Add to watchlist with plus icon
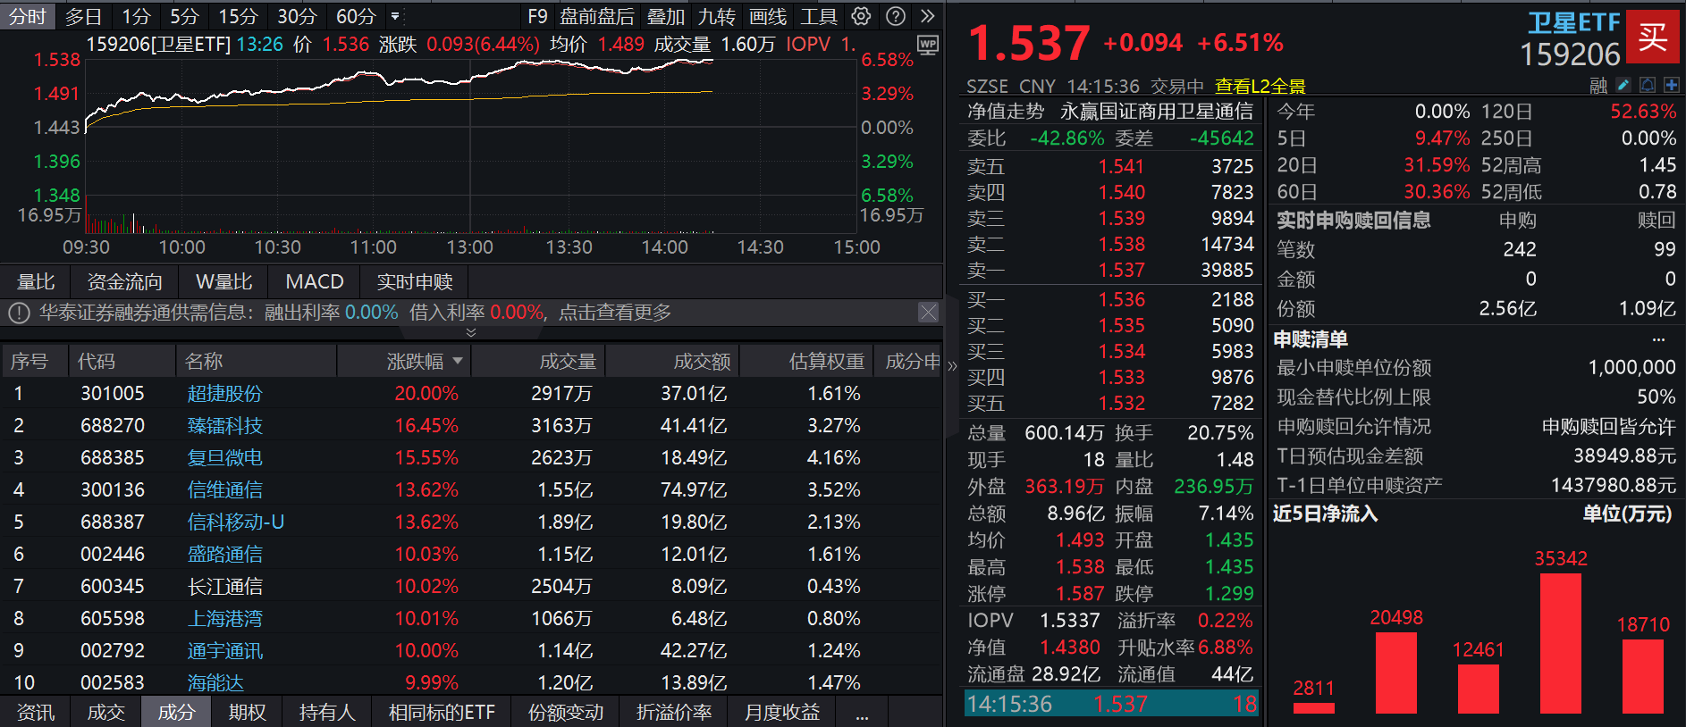 tap(1671, 85)
